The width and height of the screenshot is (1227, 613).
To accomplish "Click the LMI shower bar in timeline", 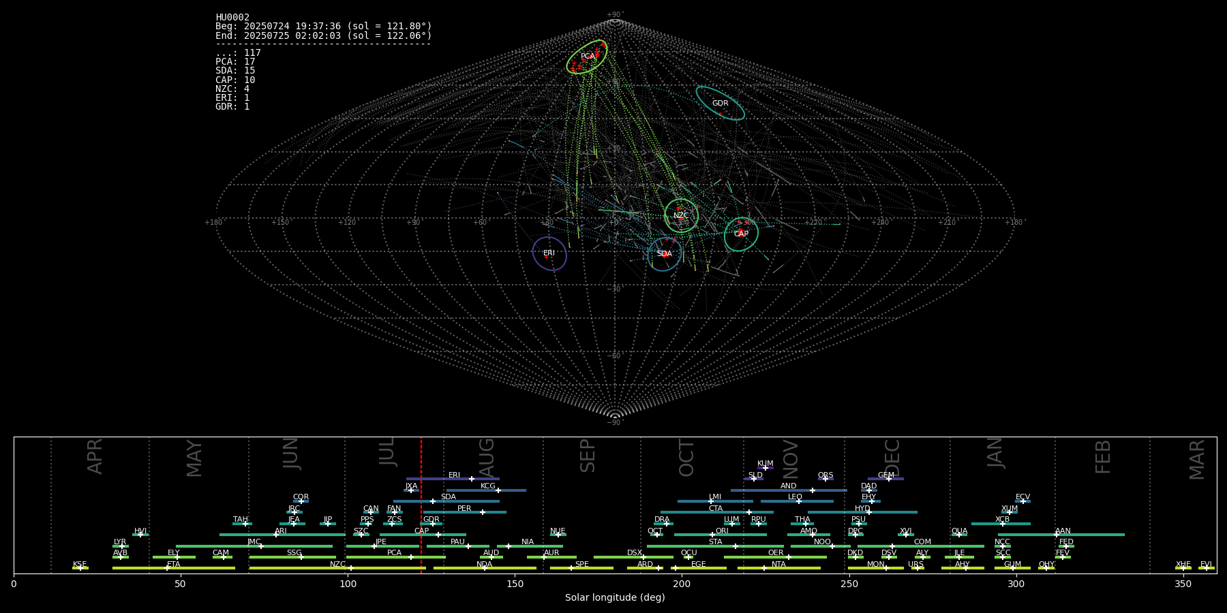I will (715, 501).
